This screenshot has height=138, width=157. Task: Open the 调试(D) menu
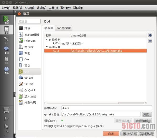tap(41, 8)
